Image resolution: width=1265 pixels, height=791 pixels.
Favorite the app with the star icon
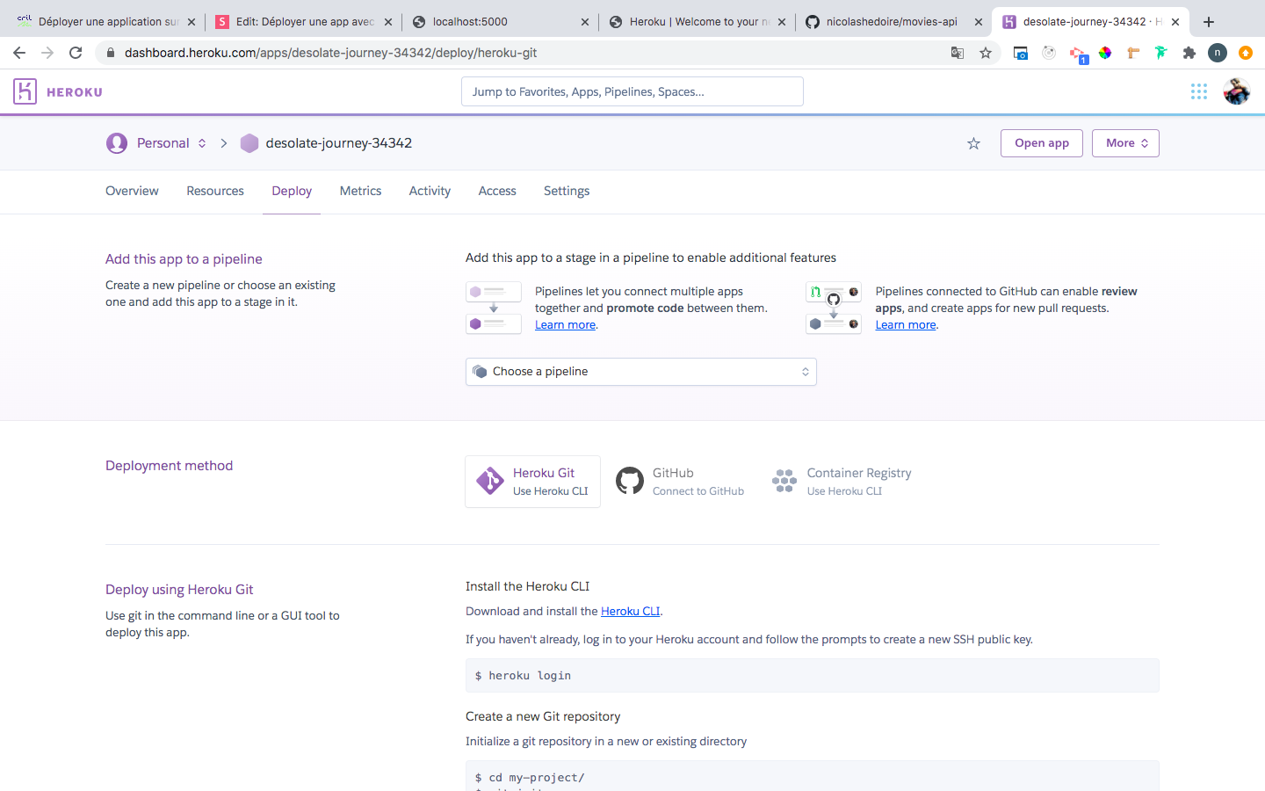(x=973, y=143)
